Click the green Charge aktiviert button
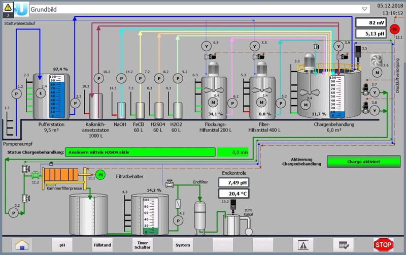This screenshot has width=406, height=255. [360, 162]
